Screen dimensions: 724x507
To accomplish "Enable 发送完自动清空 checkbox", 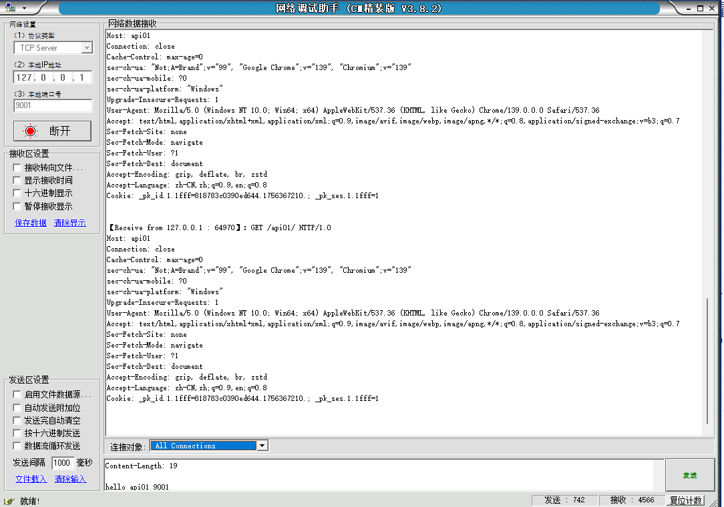I will [x=17, y=420].
